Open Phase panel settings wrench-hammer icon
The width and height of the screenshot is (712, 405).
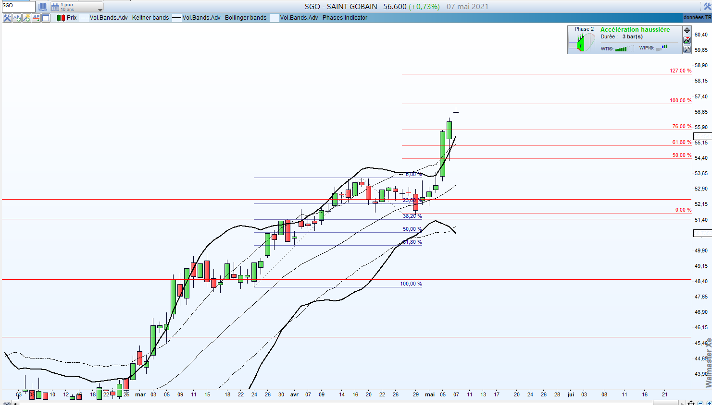coord(687,49)
